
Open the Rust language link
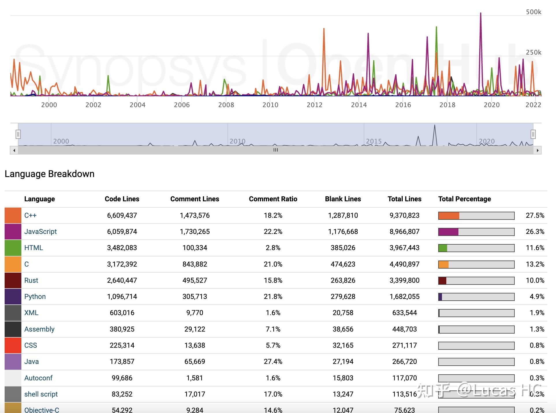click(x=31, y=280)
